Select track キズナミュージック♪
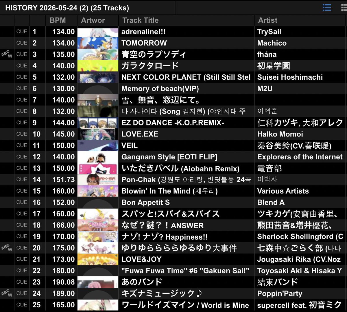347x312 pixels. 162,293
